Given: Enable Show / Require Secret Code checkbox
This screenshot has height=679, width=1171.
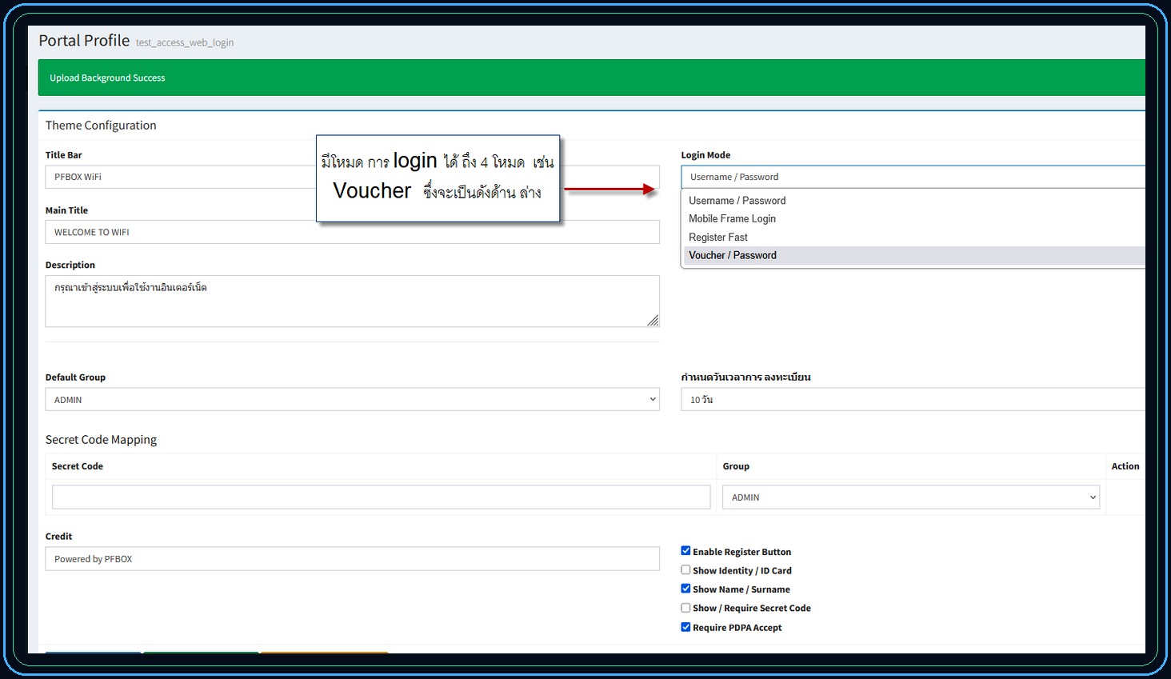Looking at the screenshot, I should click(x=685, y=608).
